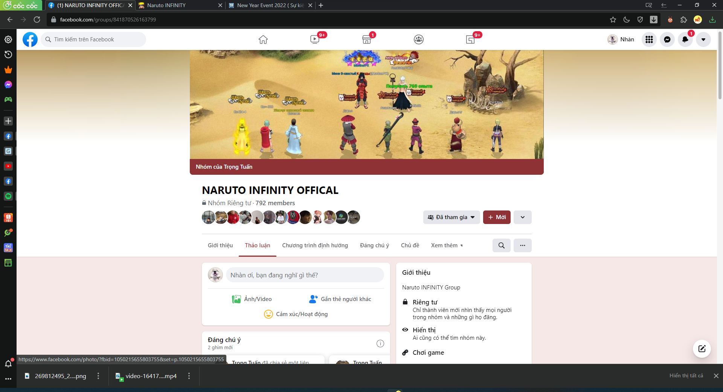Open new message compose floating button
This screenshot has width=723, height=392.
point(702,349)
